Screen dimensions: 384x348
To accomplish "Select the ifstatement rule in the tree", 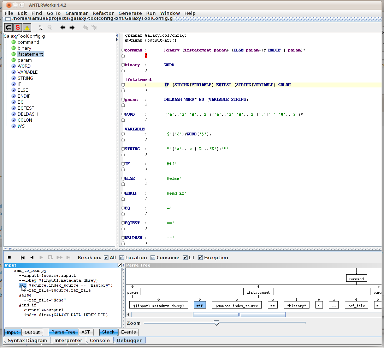I will 30,54.
